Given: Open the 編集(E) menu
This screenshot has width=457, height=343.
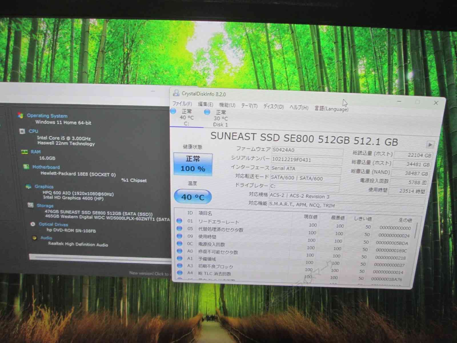Looking at the screenshot, I should pos(205,104).
